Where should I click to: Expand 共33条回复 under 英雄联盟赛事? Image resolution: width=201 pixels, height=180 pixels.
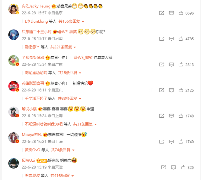point(69,98)
